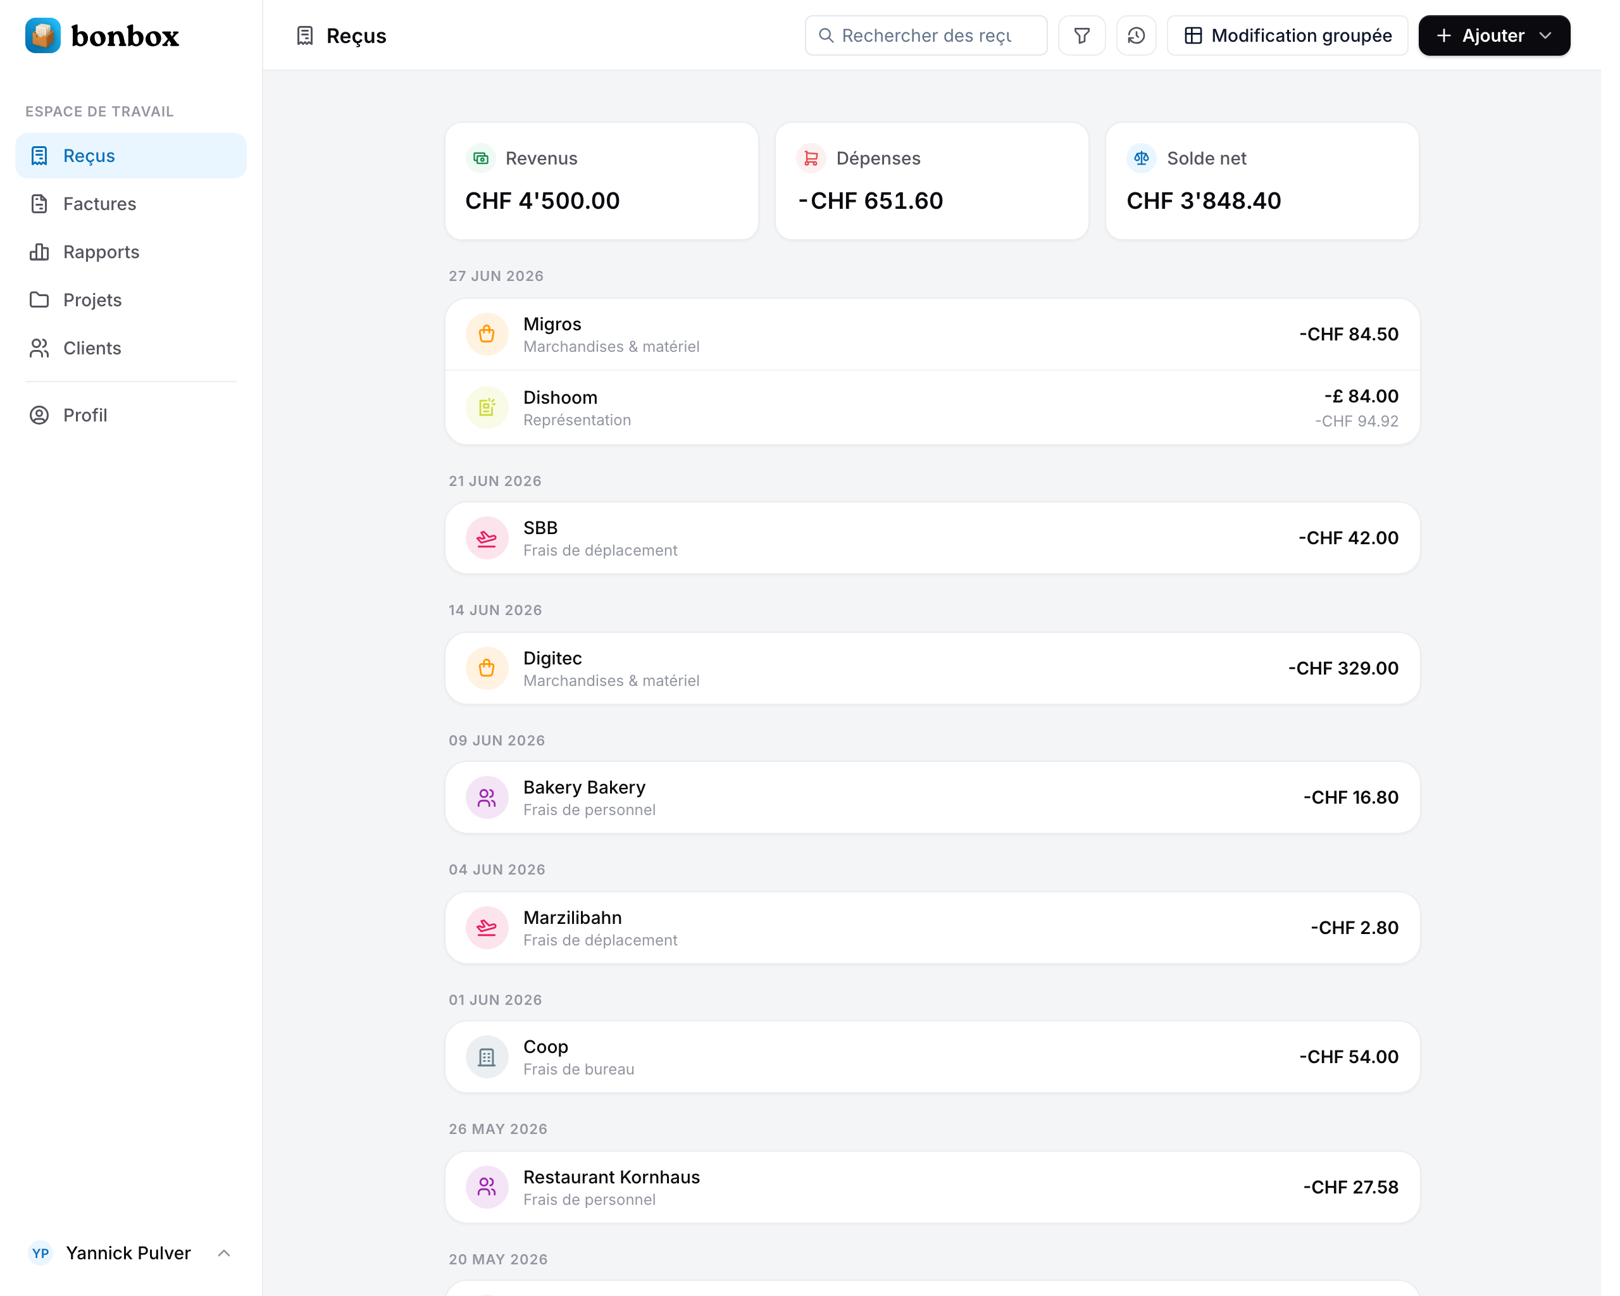
Task: Click the Dépenses amount -CHF 651.60
Action: 870,201
